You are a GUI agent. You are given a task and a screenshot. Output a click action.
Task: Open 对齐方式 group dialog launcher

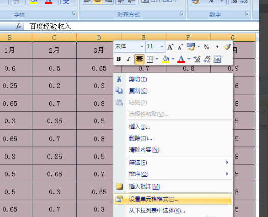pyautogui.click(x=182, y=13)
